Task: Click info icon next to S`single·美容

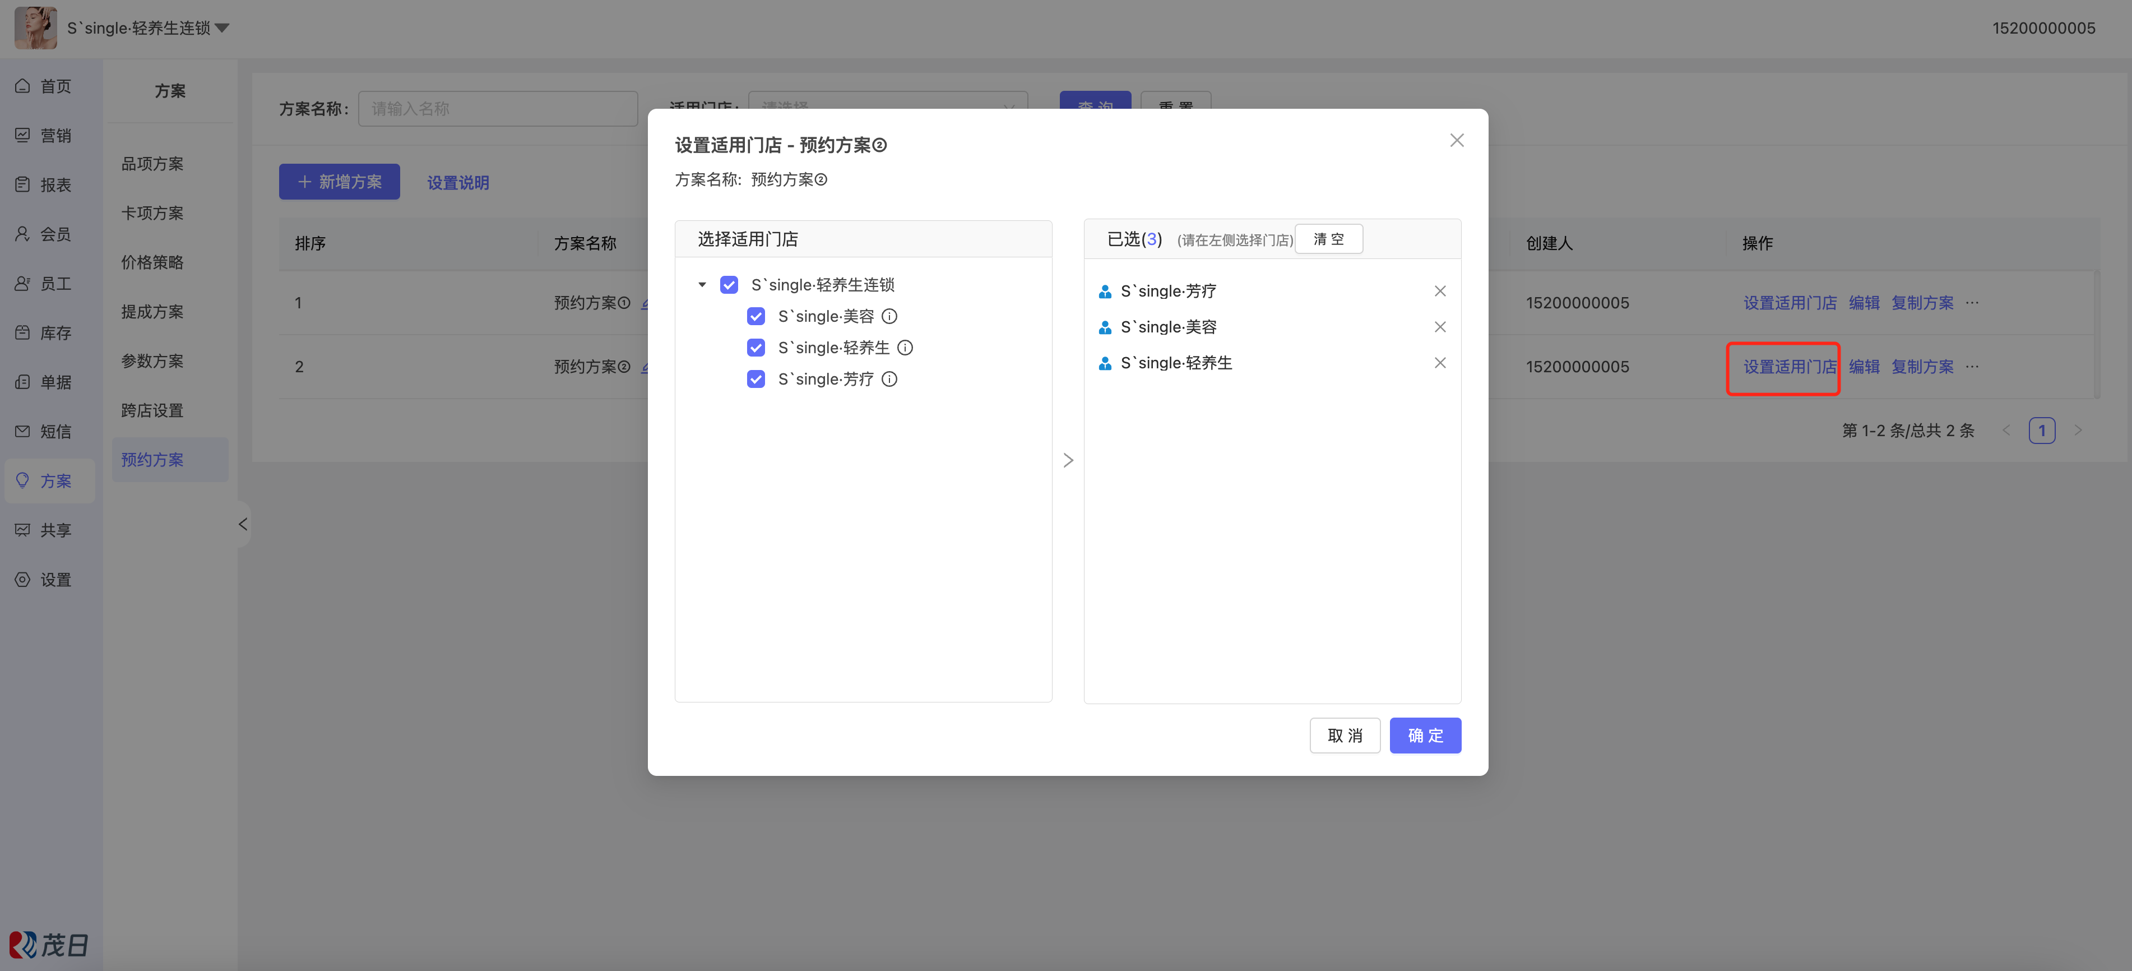Action: (x=889, y=316)
